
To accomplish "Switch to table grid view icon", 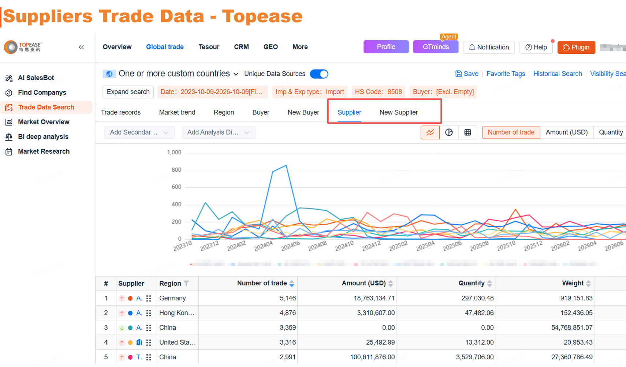I will tap(467, 132).
